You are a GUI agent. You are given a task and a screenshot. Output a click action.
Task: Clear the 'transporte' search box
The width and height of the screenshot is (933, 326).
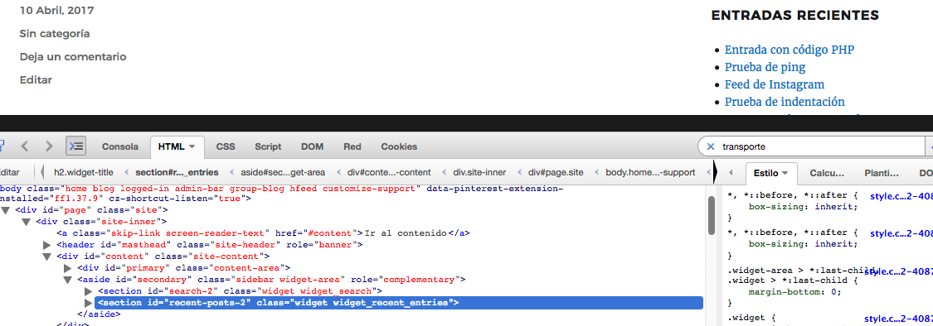pos(710,146)
